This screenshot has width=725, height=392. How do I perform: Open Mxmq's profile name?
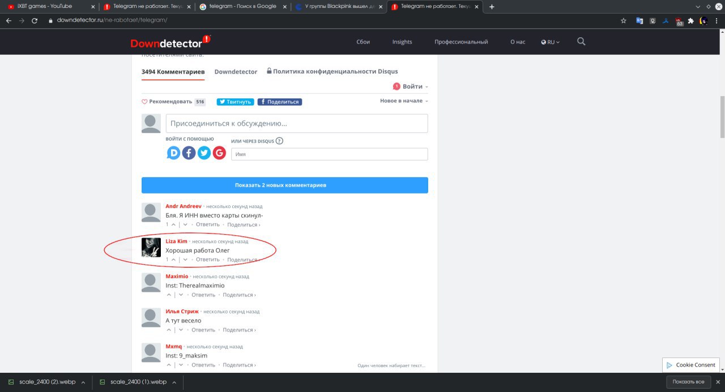(x=174, y=347)
